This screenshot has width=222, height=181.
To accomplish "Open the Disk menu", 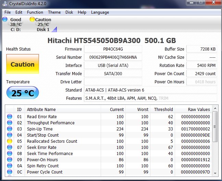I will 69,12.
